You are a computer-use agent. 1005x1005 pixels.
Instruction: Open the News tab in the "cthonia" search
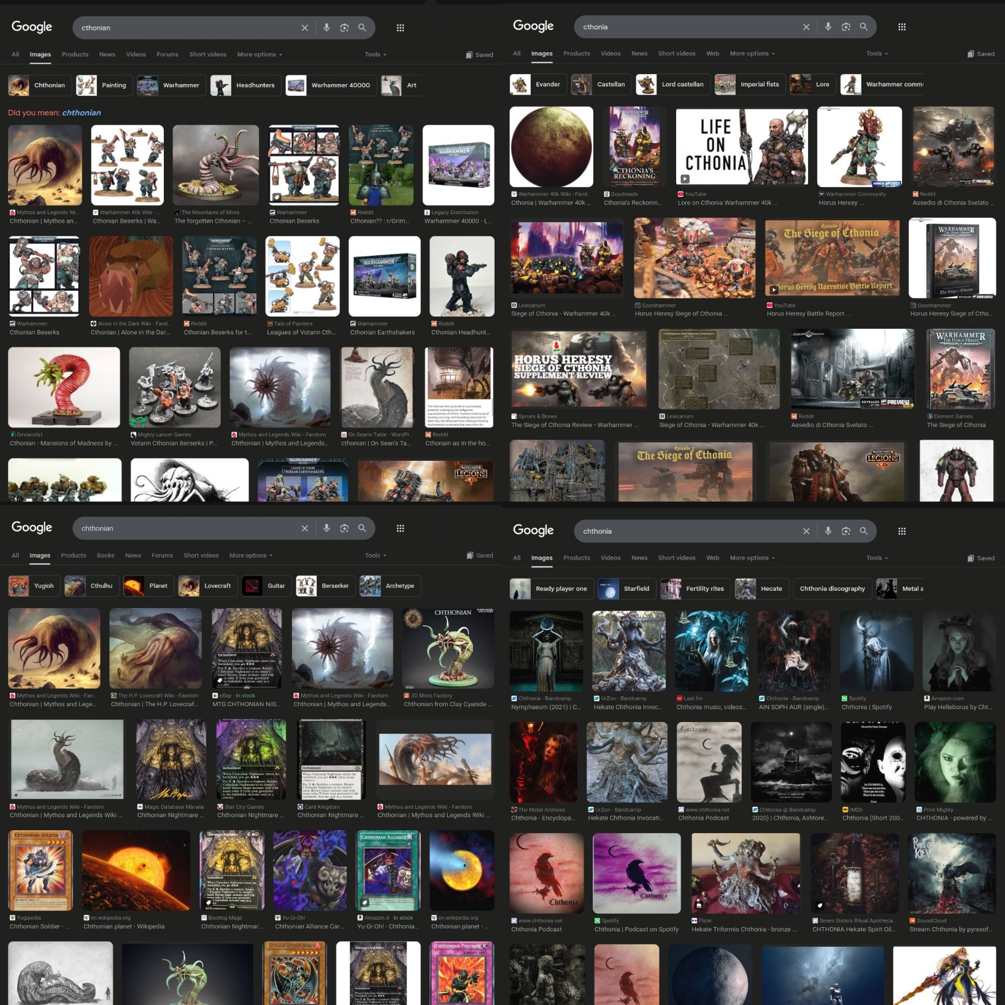(639, 53)
